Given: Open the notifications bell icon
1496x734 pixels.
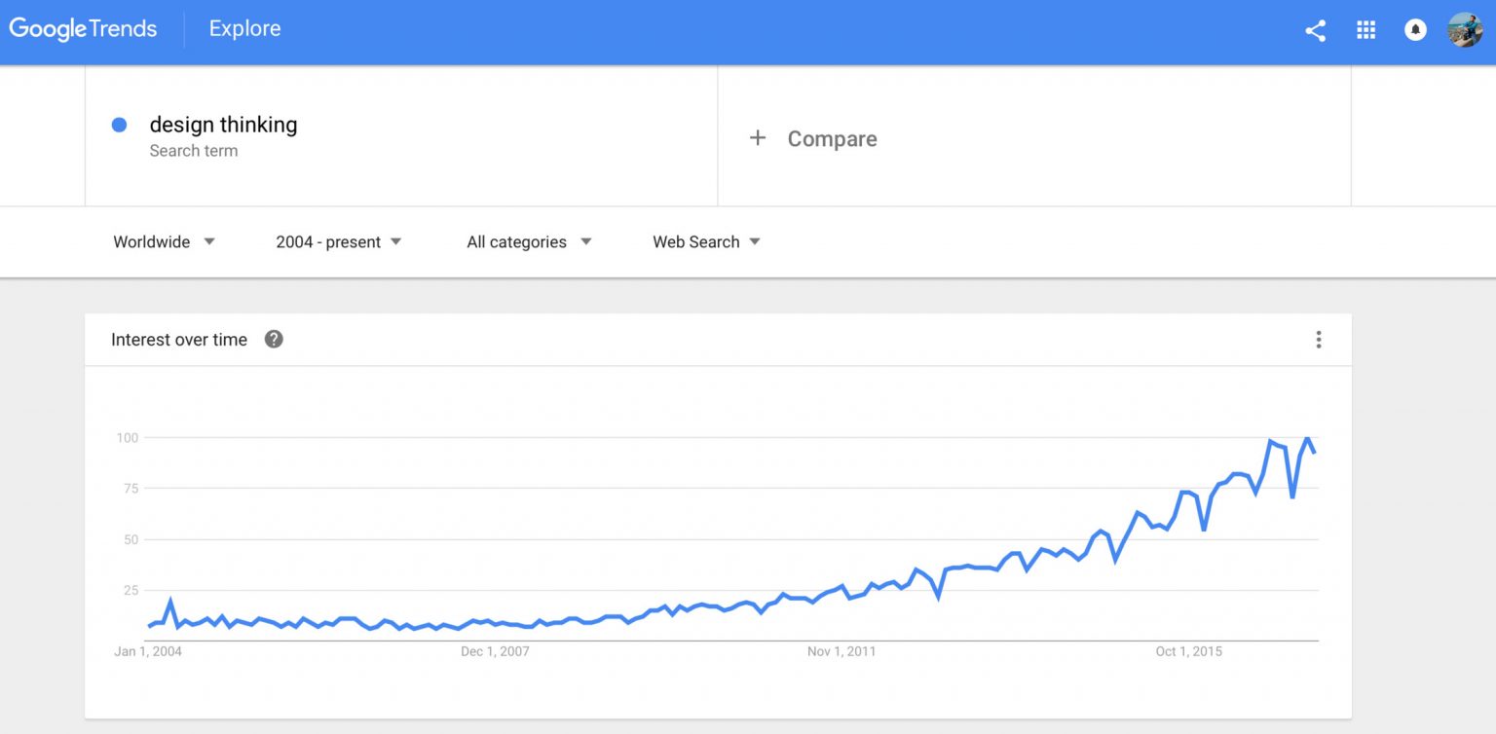Looking at the screenshot, I should [1415, 30].
